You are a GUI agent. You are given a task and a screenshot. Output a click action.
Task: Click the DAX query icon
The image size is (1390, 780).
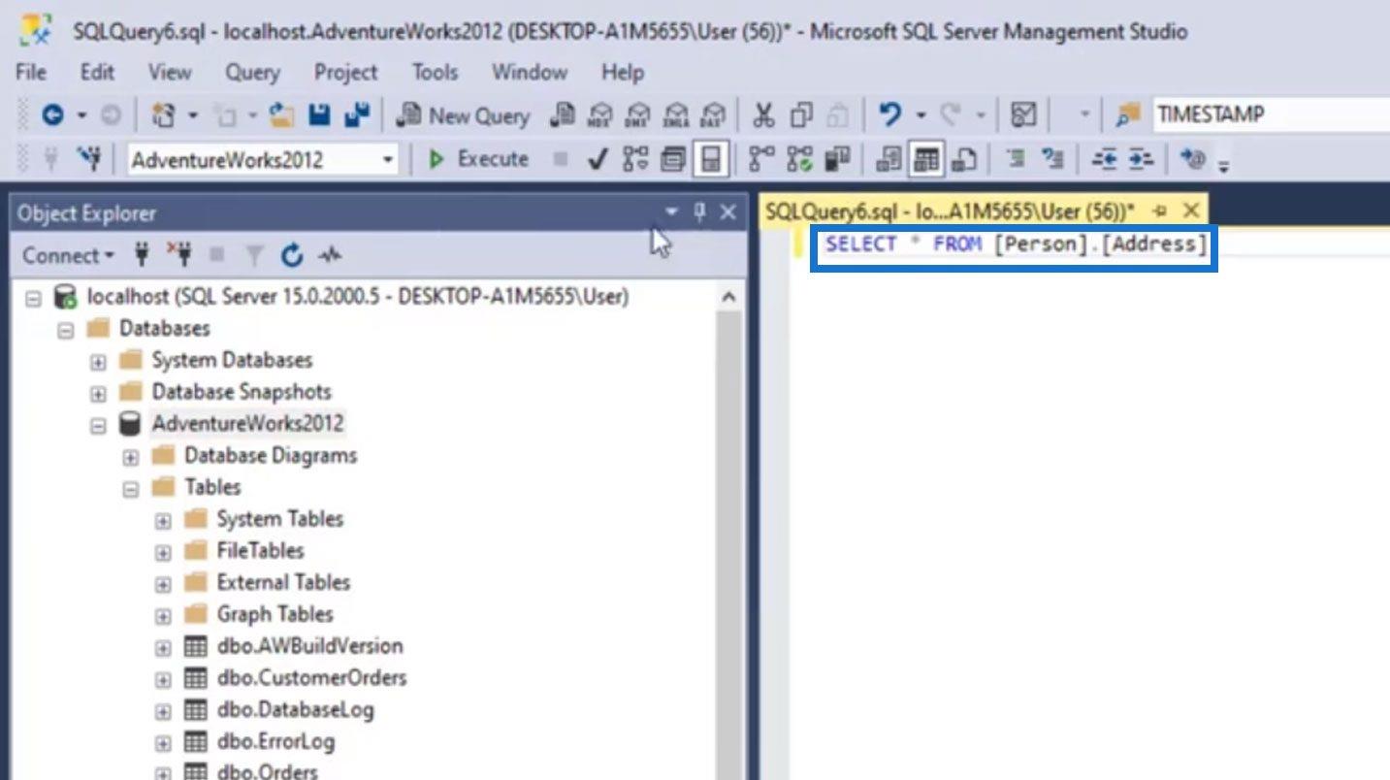(713, 115)
